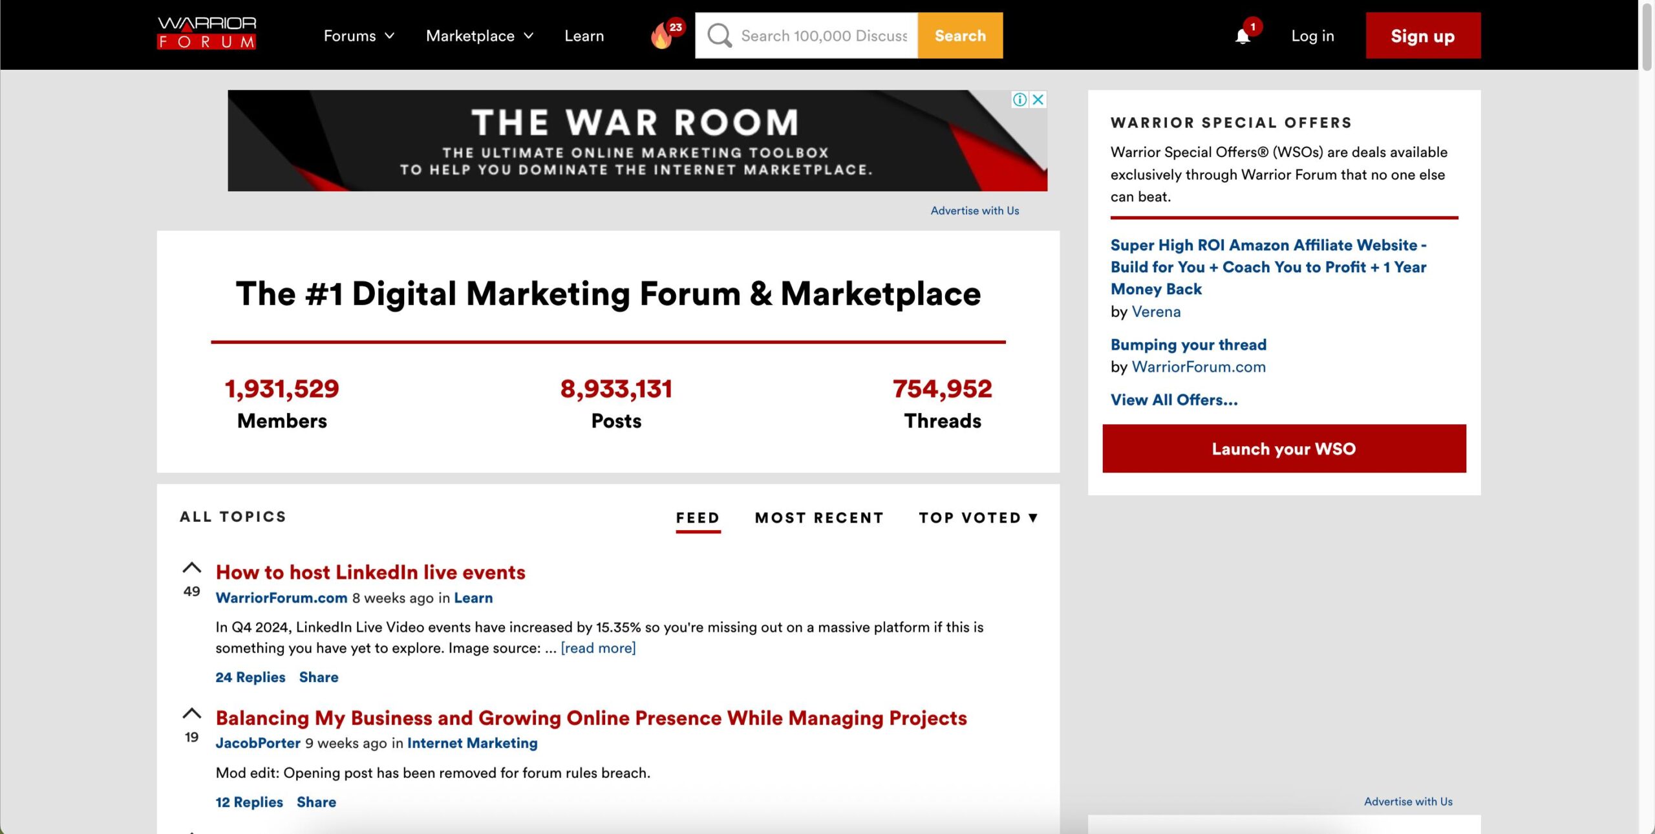Upvote the Balancing My Business thread

coord(191,713)
